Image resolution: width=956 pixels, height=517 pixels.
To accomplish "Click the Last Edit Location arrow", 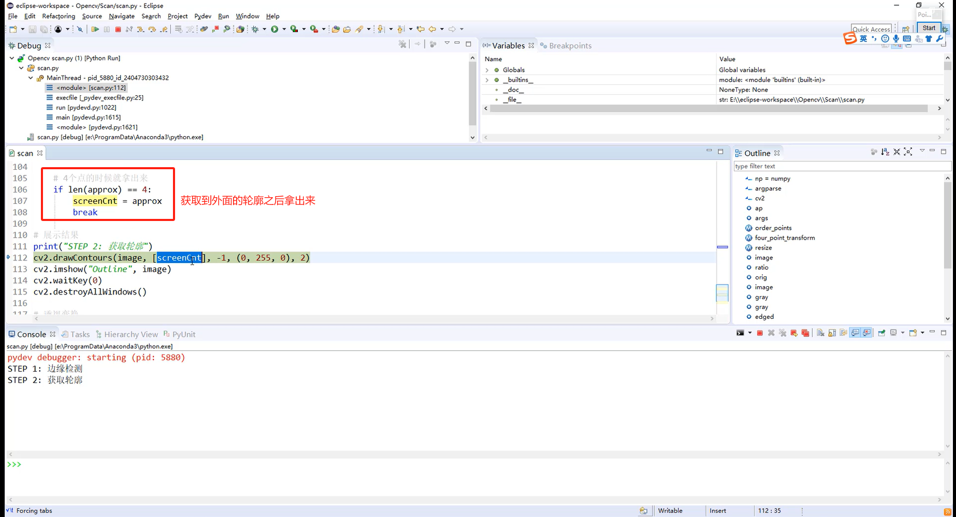I will (x=421, y=29).
